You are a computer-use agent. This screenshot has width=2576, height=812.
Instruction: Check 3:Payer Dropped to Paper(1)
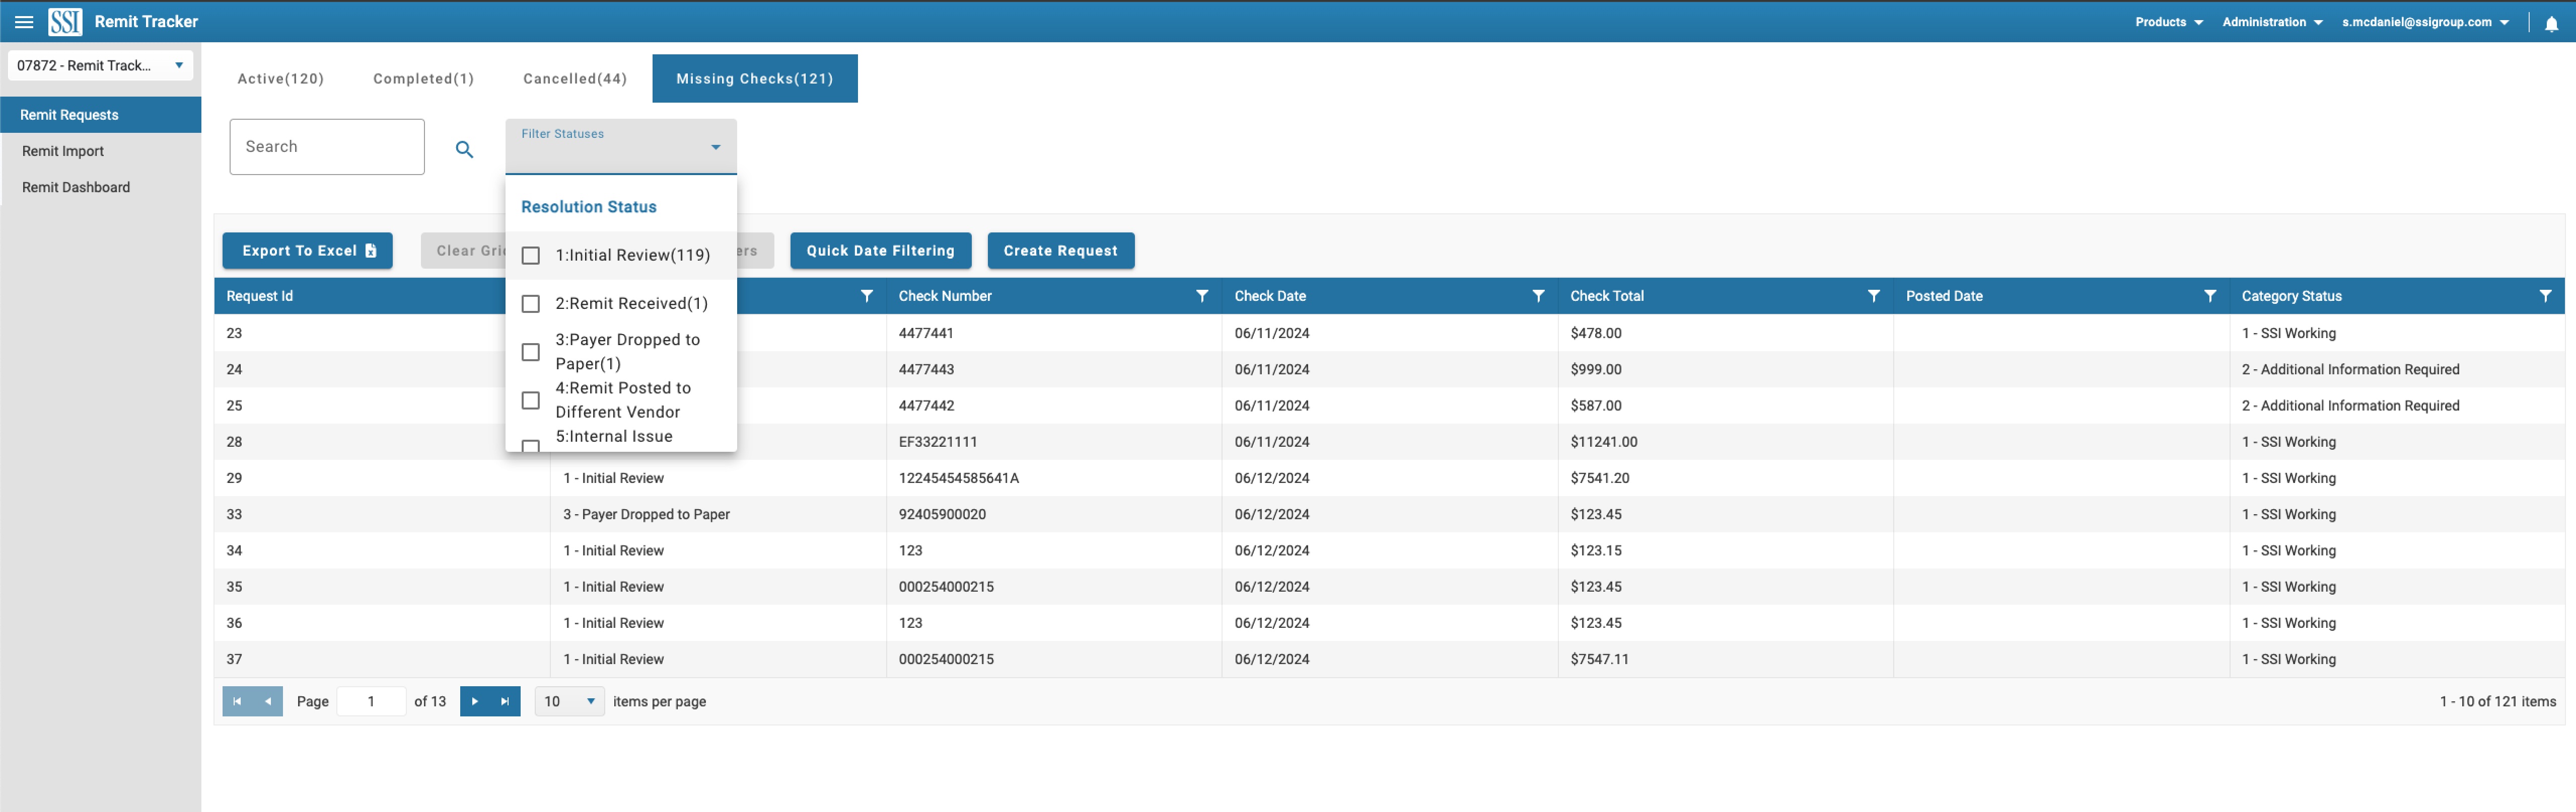pyautogui.click(x=531, y=352)
